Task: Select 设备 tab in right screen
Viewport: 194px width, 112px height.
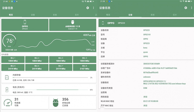Action: tap(130, 15)
